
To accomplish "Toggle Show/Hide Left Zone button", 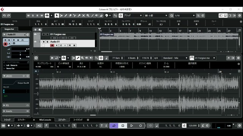I will pos(221,15).
